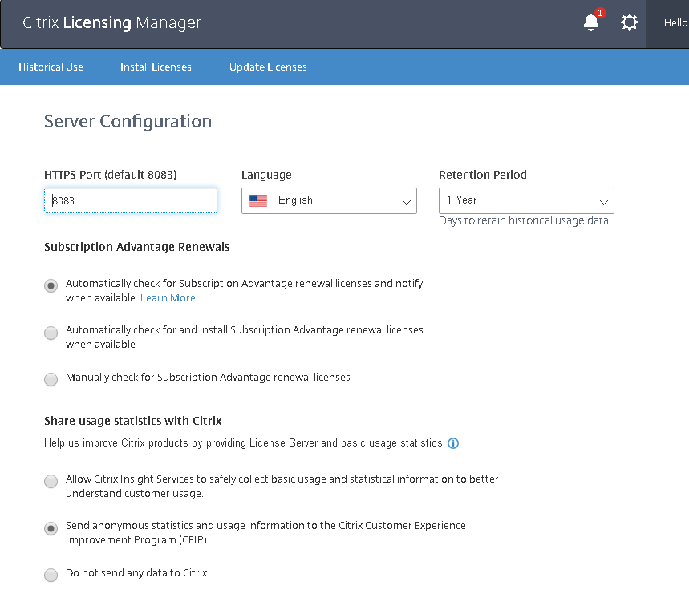This screenshot has width=689, height=594.
Task: Click the Learn More link
Action: pos(168,298)
